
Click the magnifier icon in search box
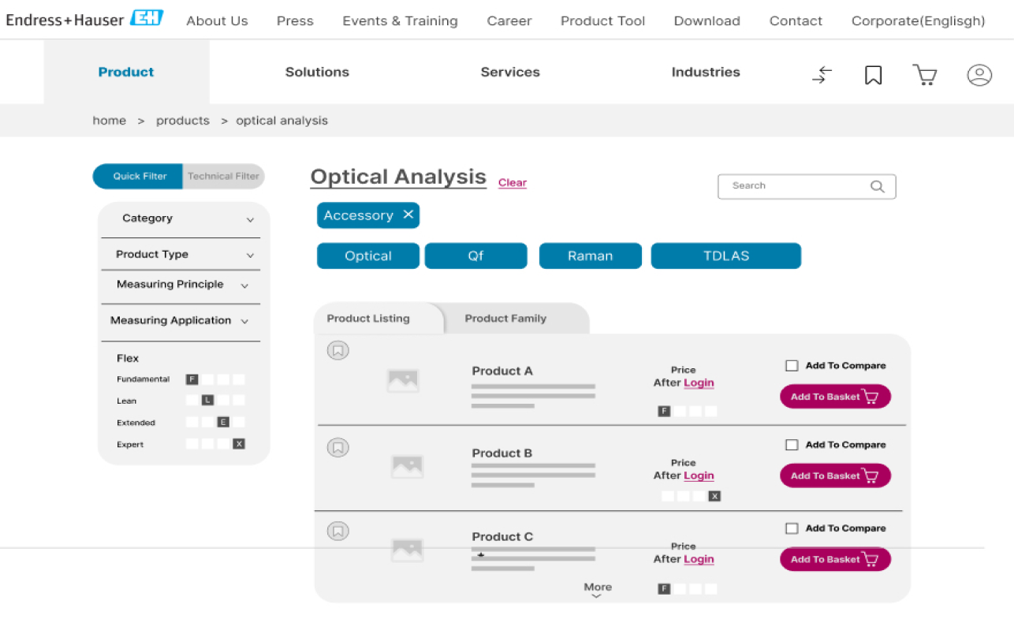(x=877, y=187)
